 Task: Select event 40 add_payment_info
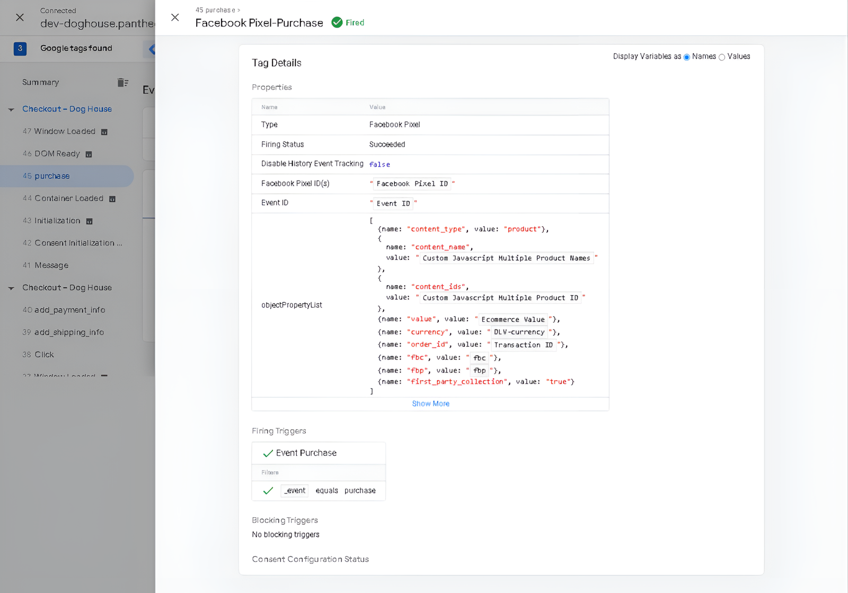[x=64, y=310]
